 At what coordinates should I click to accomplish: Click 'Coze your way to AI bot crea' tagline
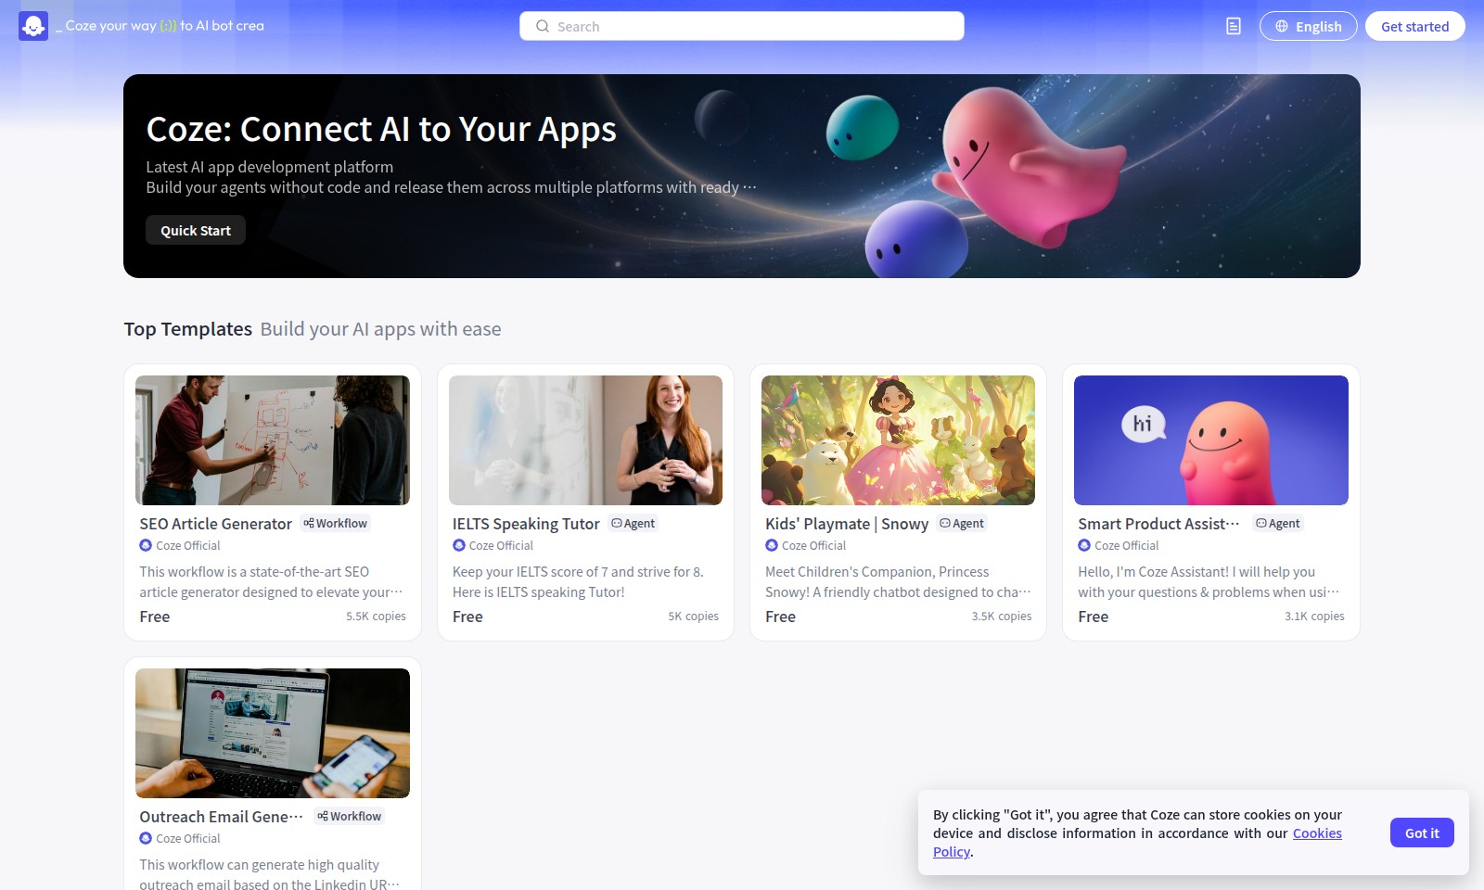tap(160, 26)
